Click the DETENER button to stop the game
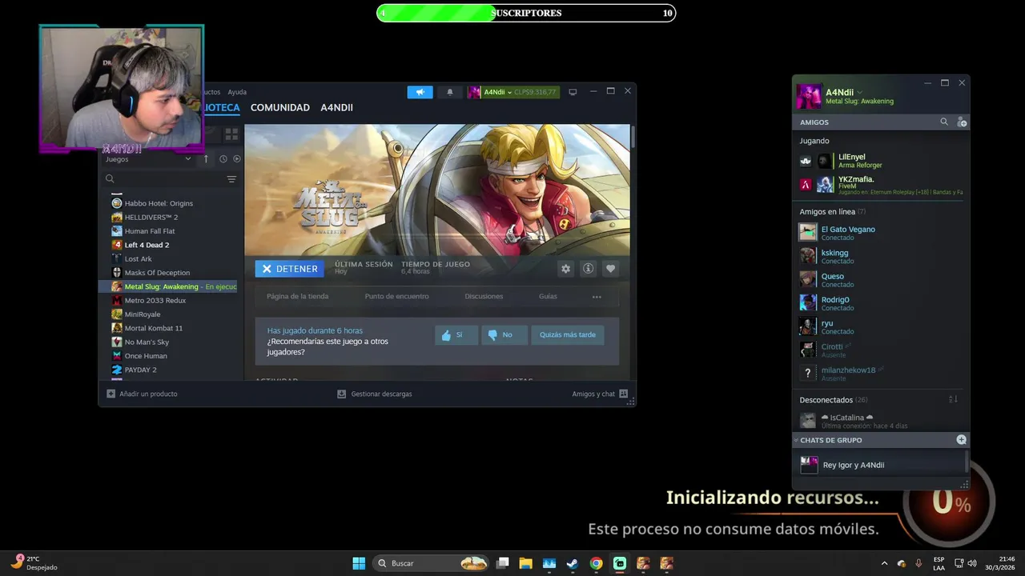 tap(290, 269)
